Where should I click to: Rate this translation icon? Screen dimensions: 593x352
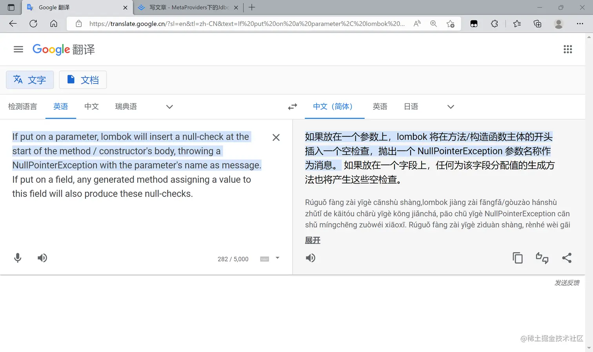542,258
